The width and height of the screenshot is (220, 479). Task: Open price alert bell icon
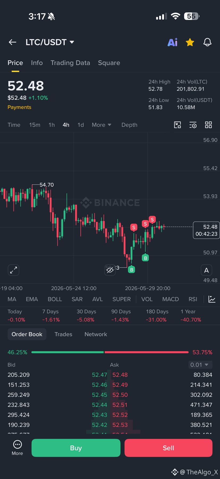(x=207, y=42)
